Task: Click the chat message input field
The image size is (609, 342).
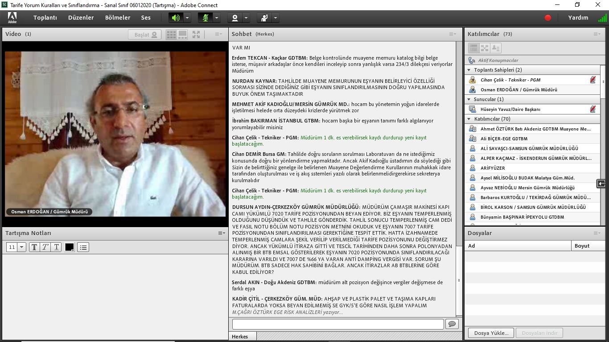Action: point(337,324)
